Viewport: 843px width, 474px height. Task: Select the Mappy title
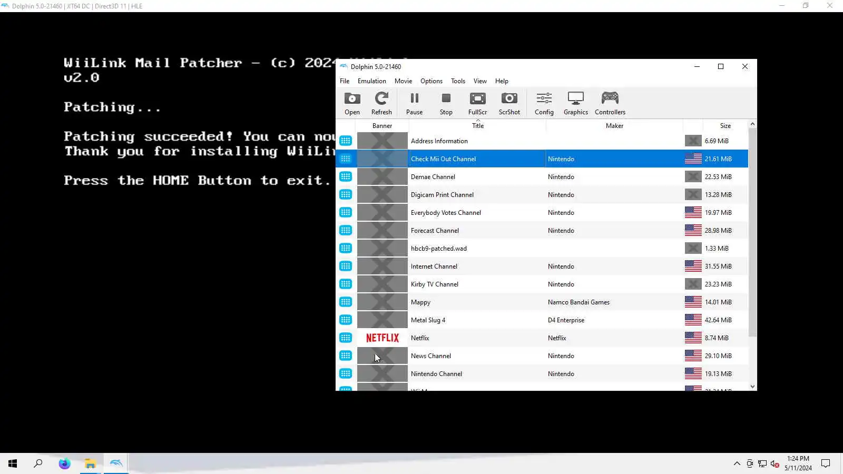(420, 302)
